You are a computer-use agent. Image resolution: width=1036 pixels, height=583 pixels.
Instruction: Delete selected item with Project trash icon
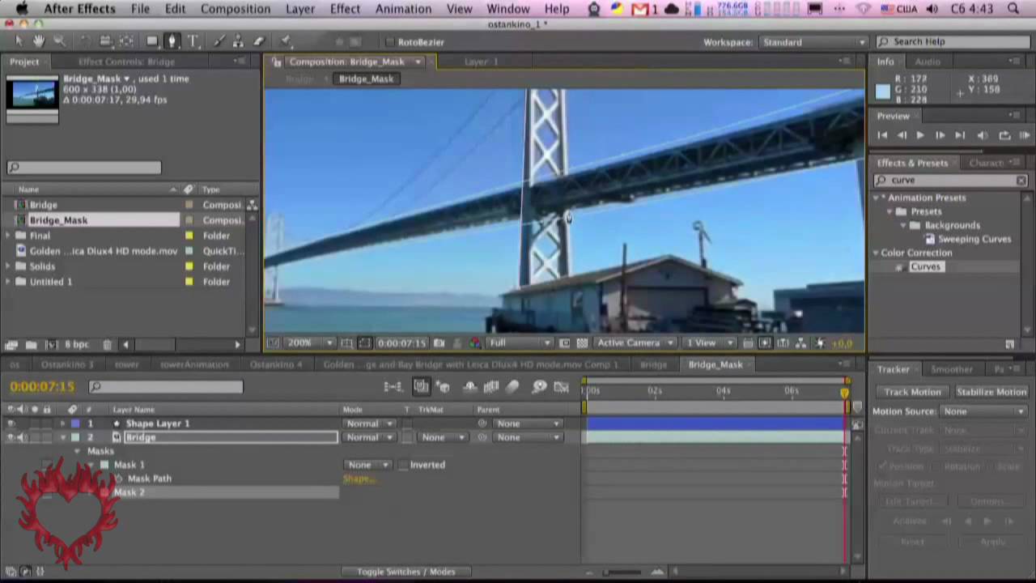pyautogui.click(x=107, y=345)
